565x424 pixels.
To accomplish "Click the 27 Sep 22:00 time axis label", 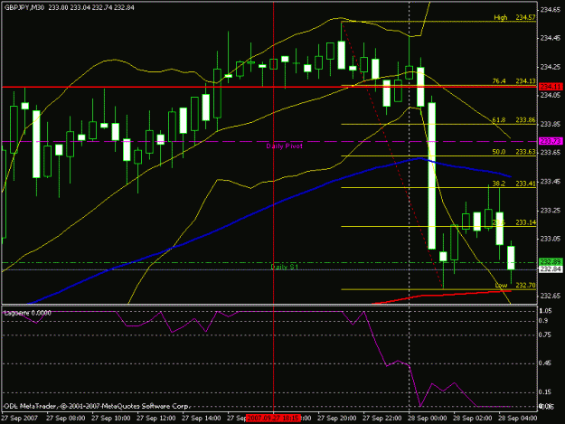I will point(382,419).
